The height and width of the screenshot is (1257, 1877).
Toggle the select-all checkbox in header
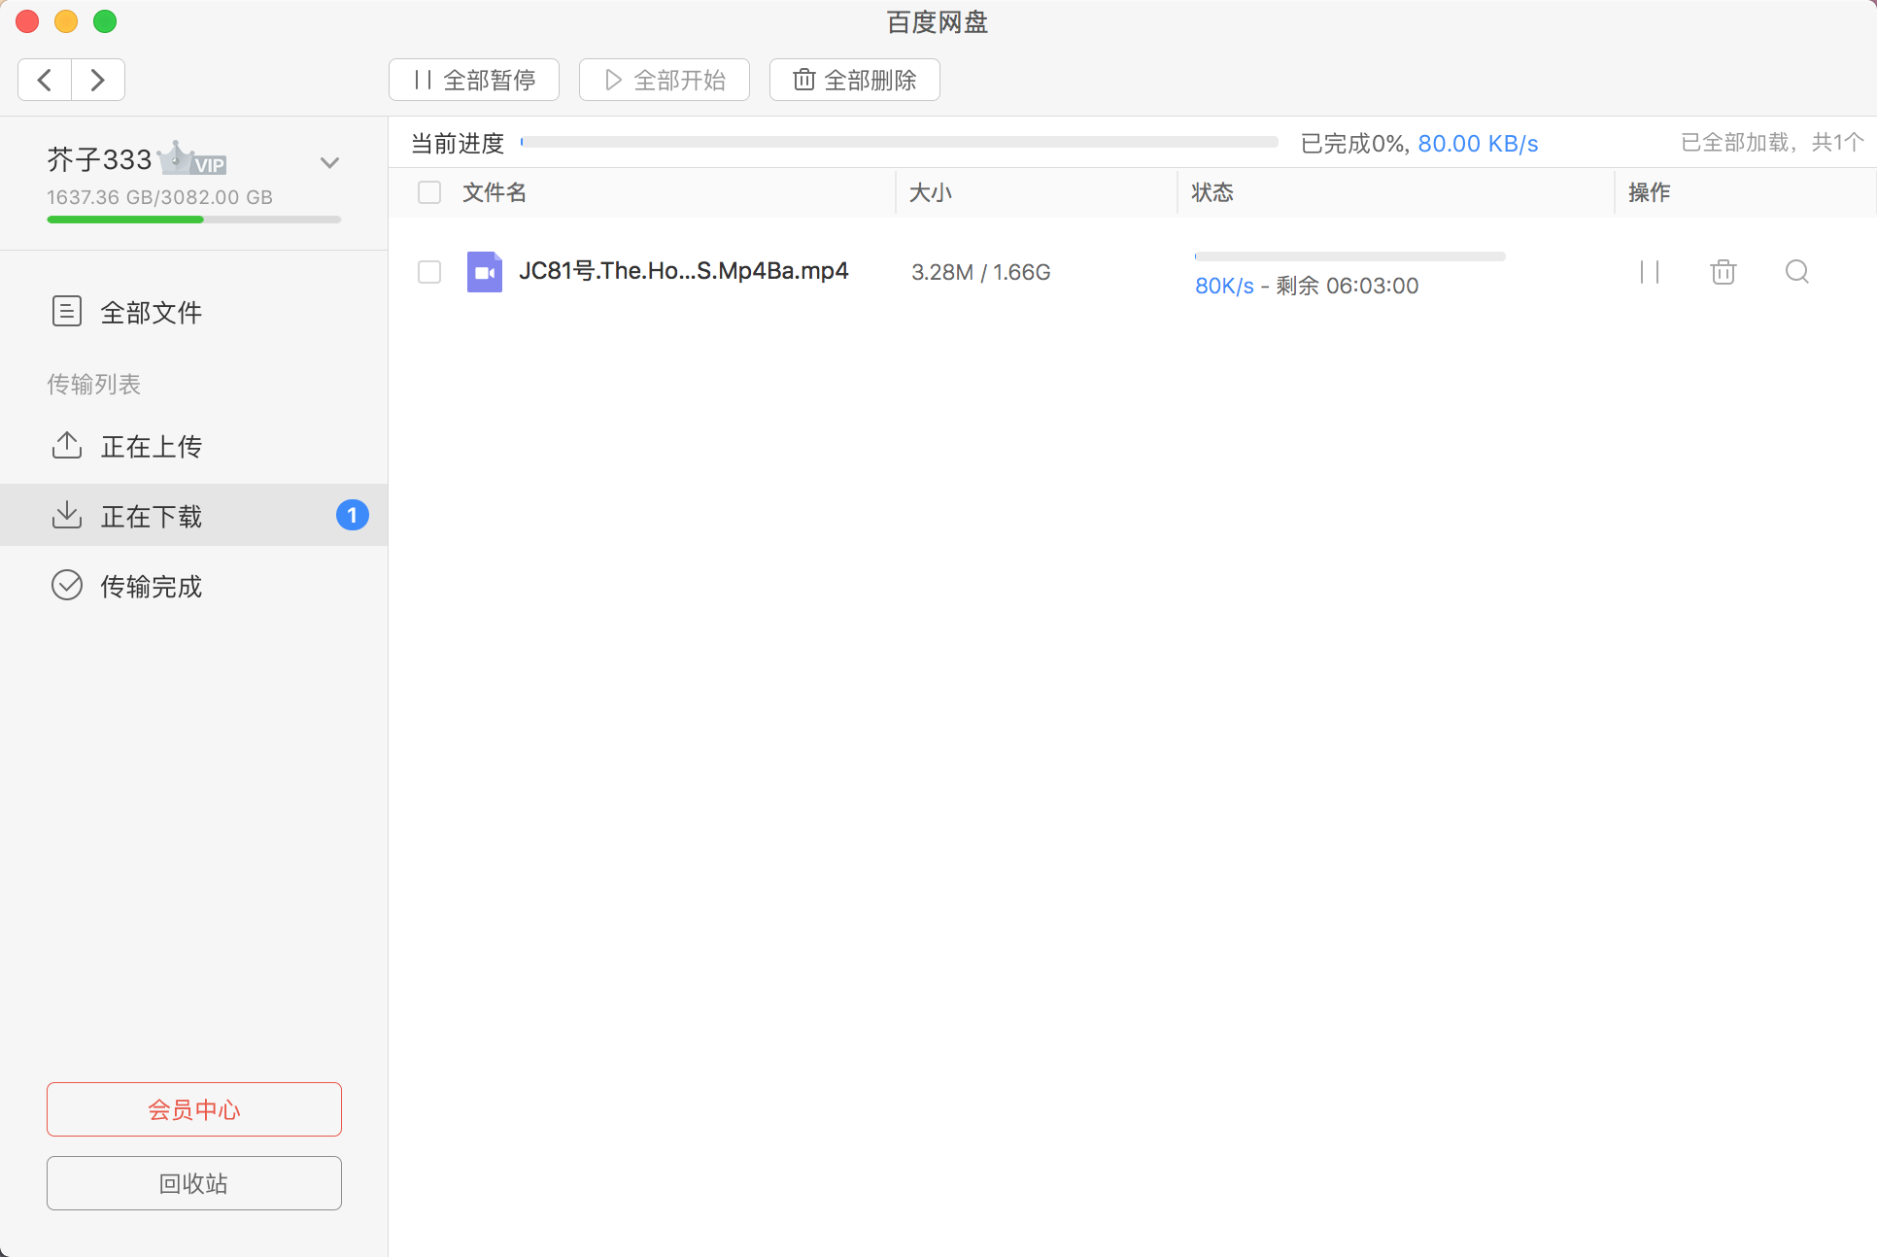(x=429, y=192)
